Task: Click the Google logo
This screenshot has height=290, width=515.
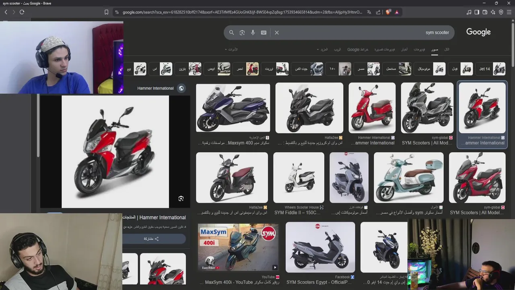Action: pyautogui.click(x=478, y=32)
